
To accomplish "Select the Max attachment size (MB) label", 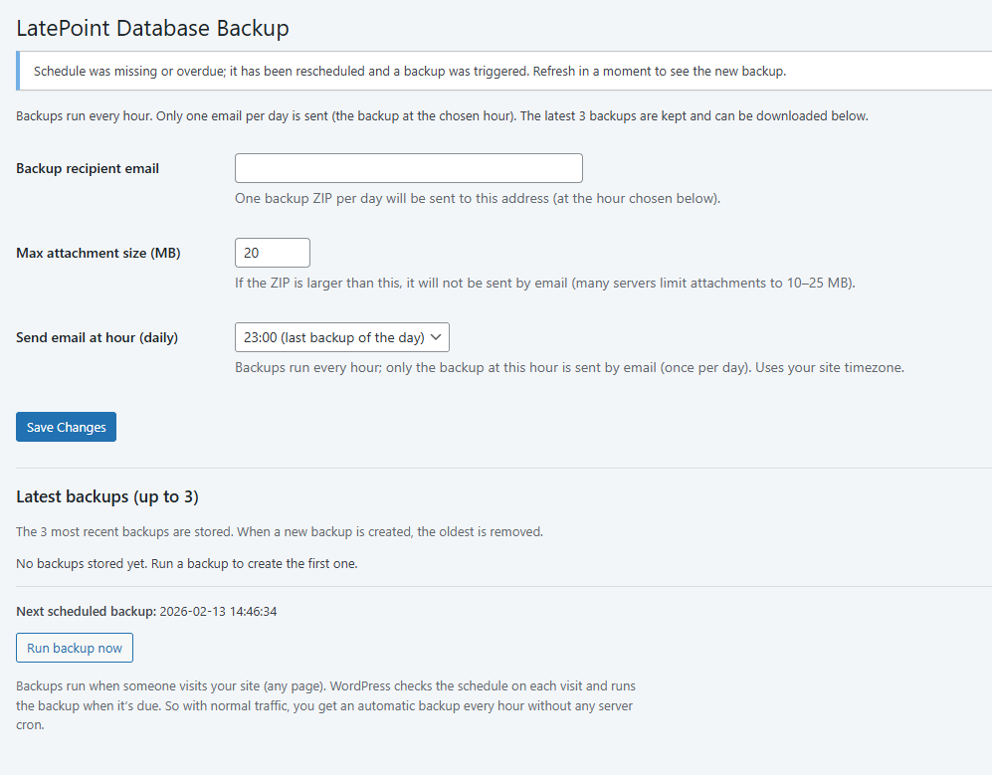I will pos(98,253).
